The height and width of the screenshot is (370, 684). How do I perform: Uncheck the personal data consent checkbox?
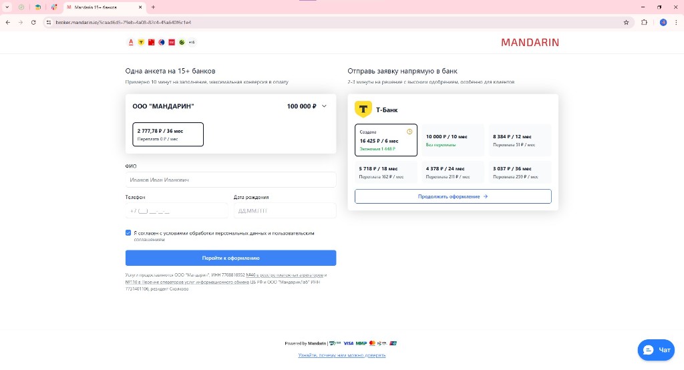[128, 233]
